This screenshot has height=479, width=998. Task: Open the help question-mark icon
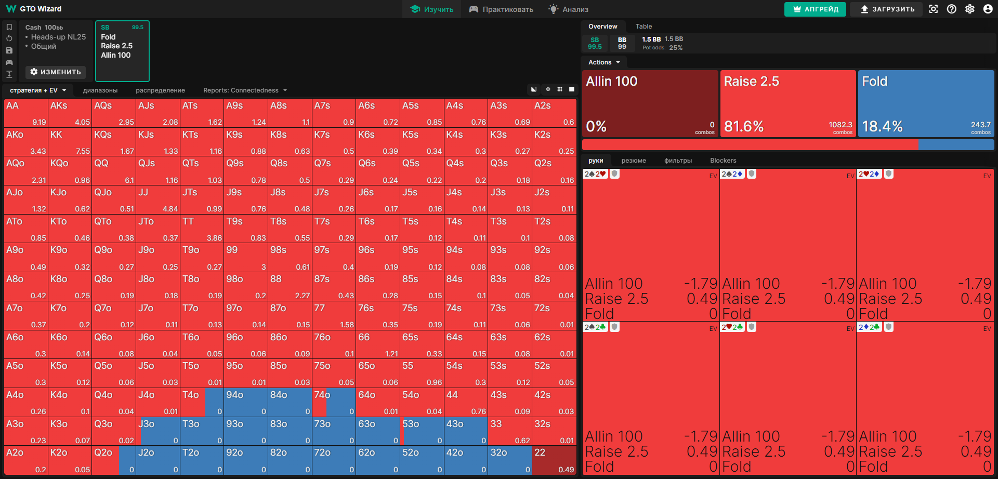coord(952,9)
